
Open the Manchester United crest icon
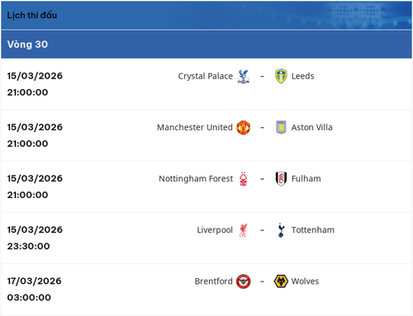pyautogui.click(x=244, y=127)
